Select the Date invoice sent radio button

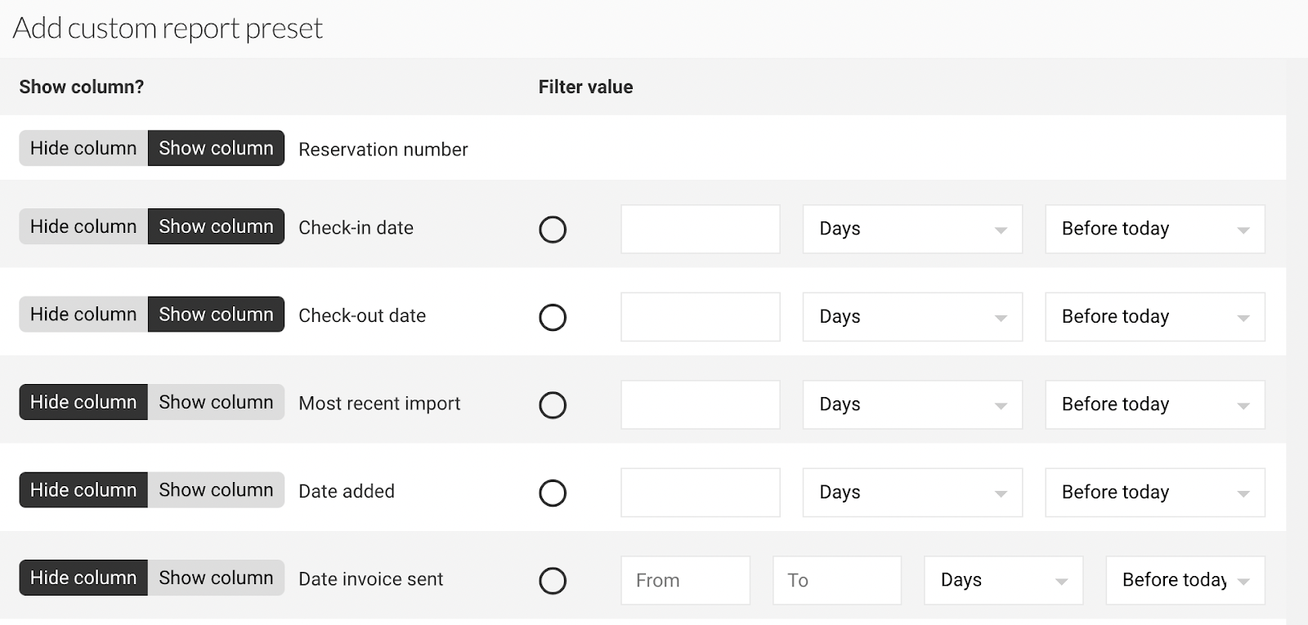click(x=553, y=581)
